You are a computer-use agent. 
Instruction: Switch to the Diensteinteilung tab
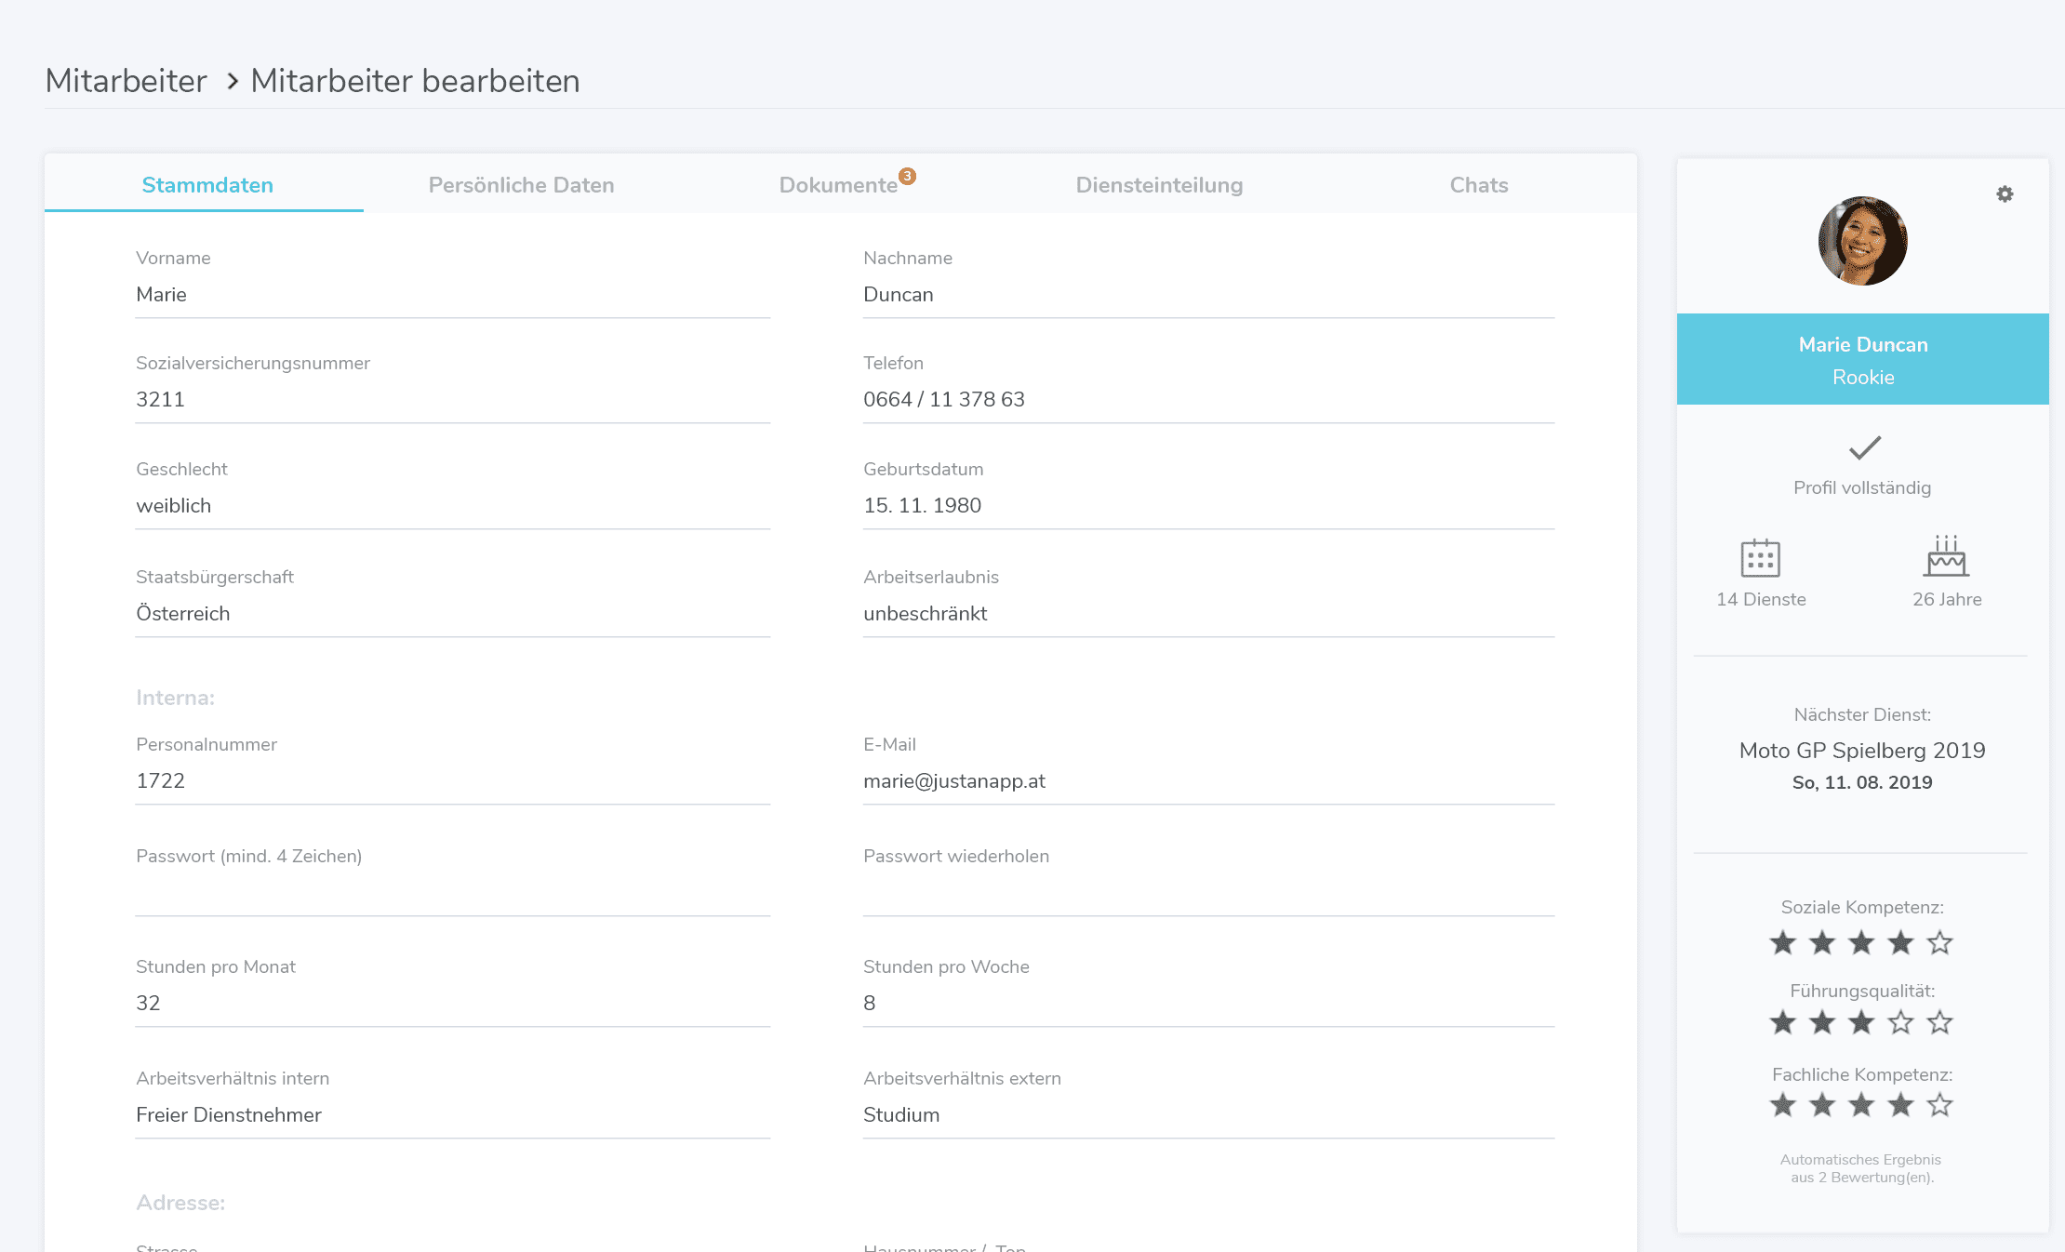[1159, 185]
